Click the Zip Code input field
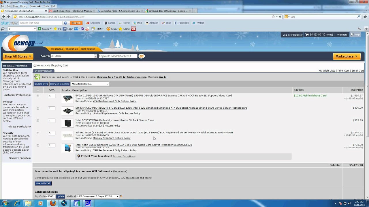The image size is (369, 207). [x=50, y=196]
